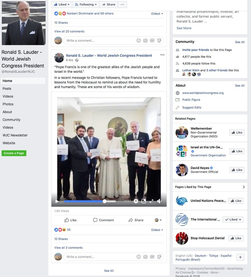
Task: Click camera icon in bottom comment box
Action: coord(145,257)
